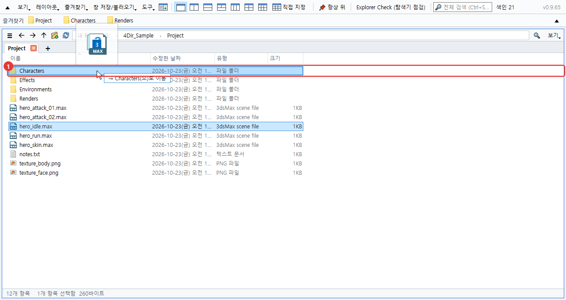The image size is (566, 300).
Task: Open the 즐겨찾기 menu
Action: click(x=76, y=7)
